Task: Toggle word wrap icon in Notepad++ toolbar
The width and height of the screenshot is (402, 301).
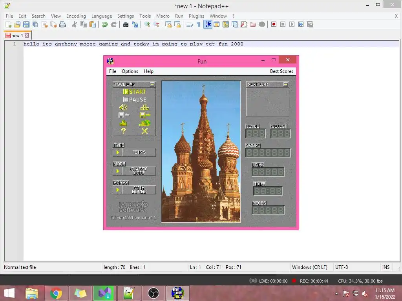Action: click(190, 24)
